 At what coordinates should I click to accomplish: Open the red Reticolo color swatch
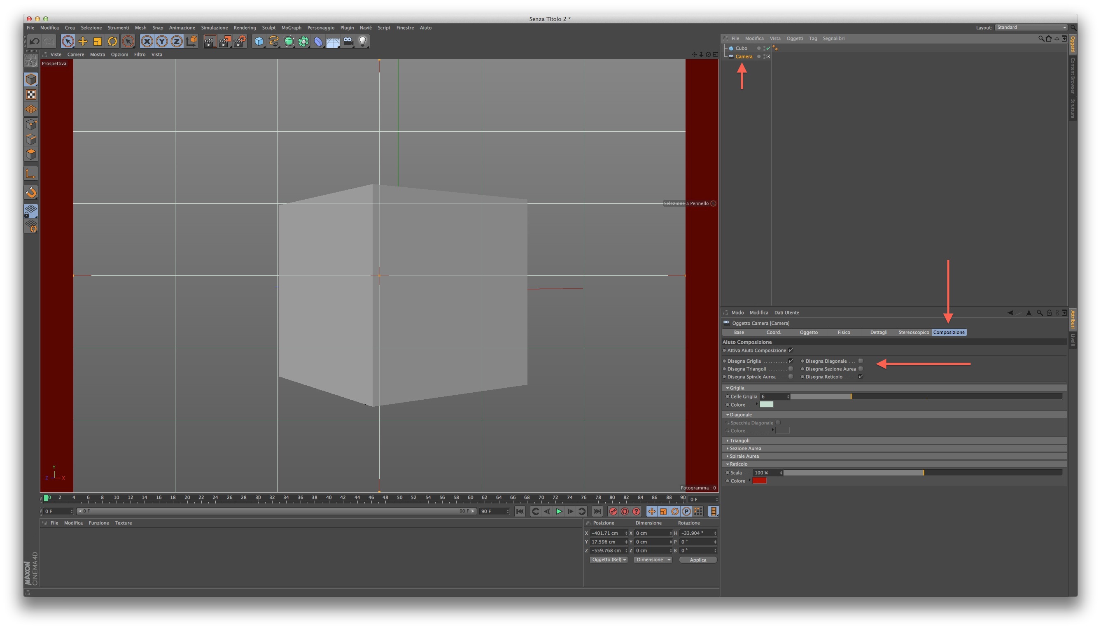[x=759, y=481]
